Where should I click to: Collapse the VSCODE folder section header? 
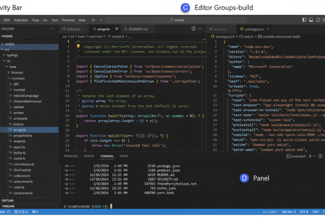[x=29, y=36]
